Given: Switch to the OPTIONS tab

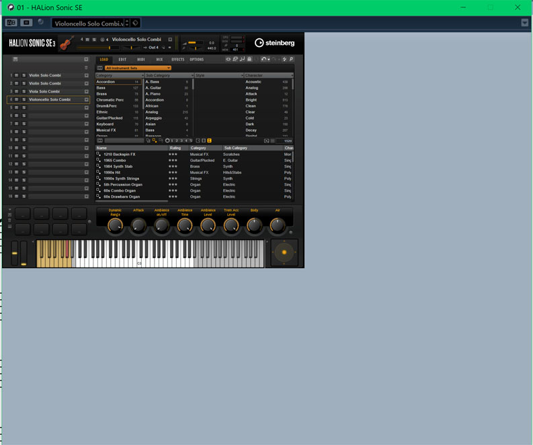Looking at the screenshot, I should pyautogui.click(x=196, y=59).
